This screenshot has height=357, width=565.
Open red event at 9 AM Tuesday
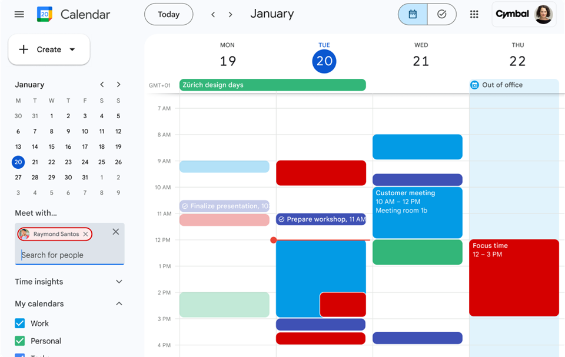(321, 173)
